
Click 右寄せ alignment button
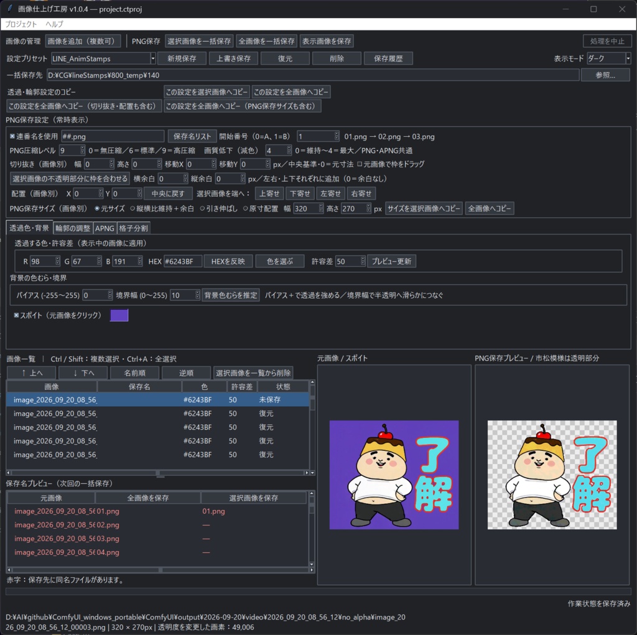point(361,193)
